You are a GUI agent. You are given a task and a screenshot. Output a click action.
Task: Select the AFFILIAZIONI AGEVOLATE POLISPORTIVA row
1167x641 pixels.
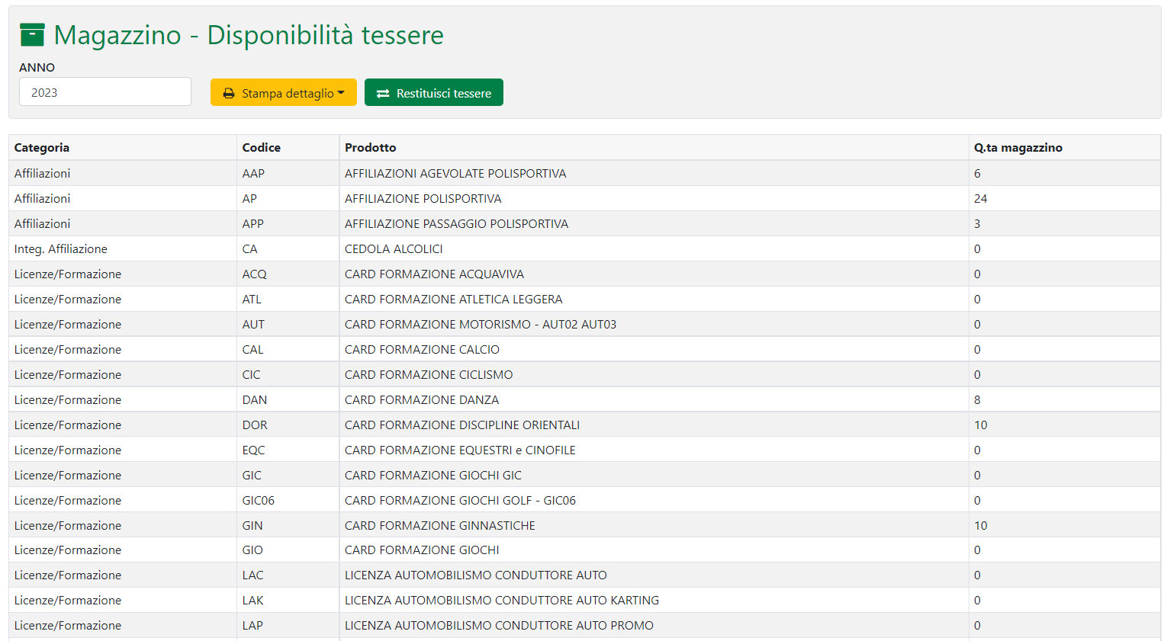[455, 174]
